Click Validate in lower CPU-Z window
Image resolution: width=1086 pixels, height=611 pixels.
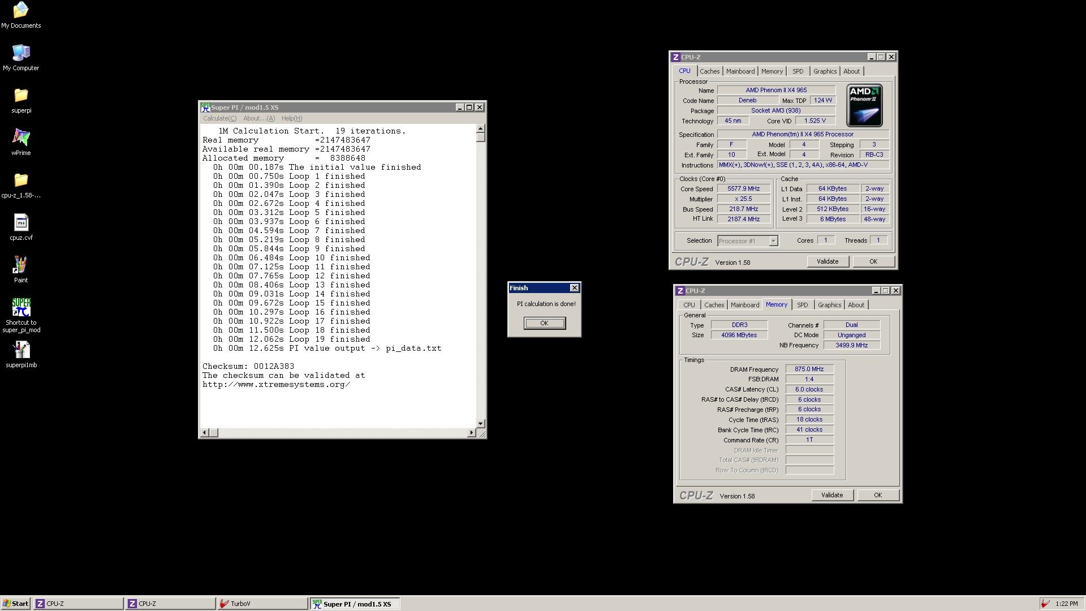click(x=831, y=495)
